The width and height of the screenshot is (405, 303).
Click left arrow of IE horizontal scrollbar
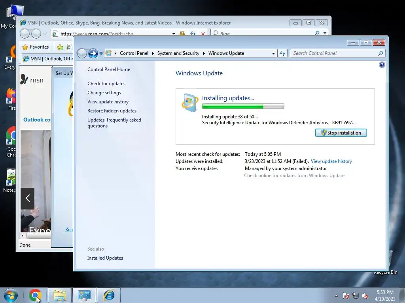[23, 236]
